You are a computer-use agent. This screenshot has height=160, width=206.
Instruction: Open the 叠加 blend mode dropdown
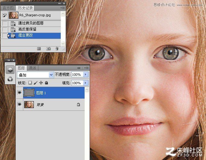[x=51, y=75]
